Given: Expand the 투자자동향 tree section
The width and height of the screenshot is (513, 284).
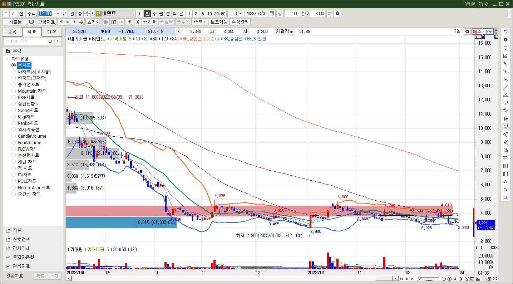Looking at the screenshot, I should coord(8,258).
